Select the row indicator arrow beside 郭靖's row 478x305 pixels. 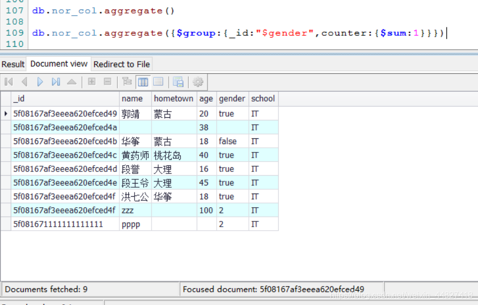[6, 114]
